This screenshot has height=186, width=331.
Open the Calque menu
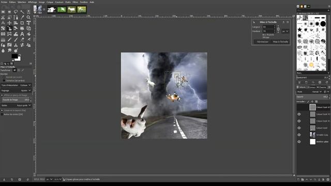[x=50, y=2]
